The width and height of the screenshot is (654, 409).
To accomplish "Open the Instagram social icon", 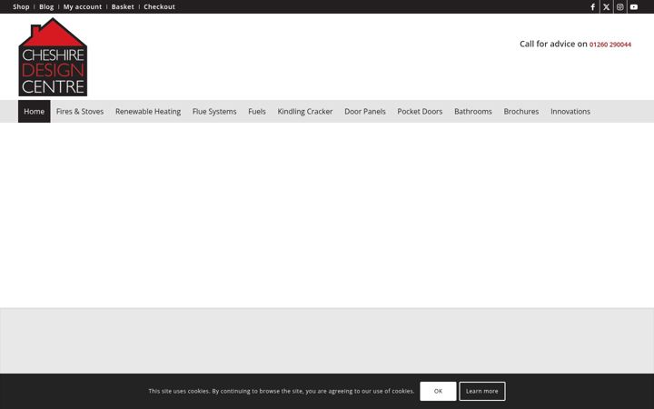I will tap(620, 6).
